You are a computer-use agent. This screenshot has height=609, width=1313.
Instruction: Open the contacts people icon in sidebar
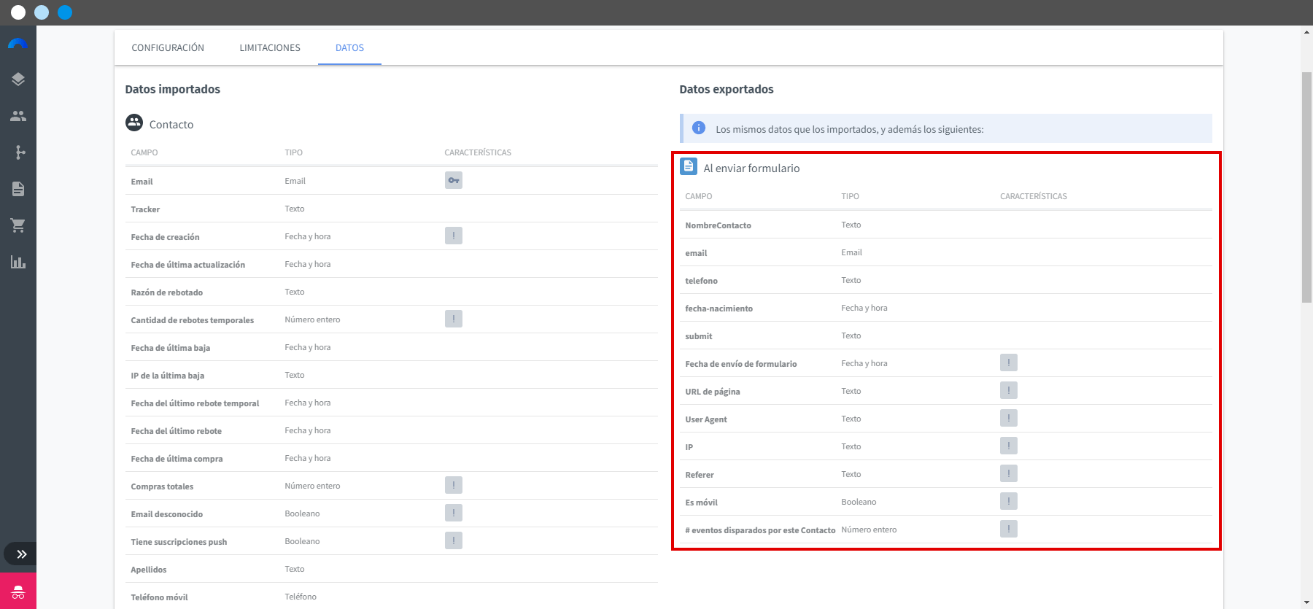(18, 116)
